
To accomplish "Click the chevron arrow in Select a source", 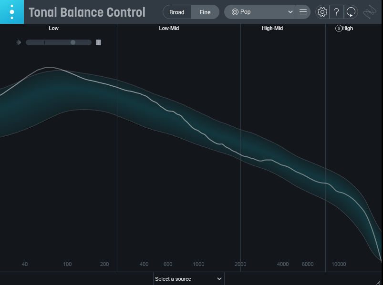I will pos(219,279).
